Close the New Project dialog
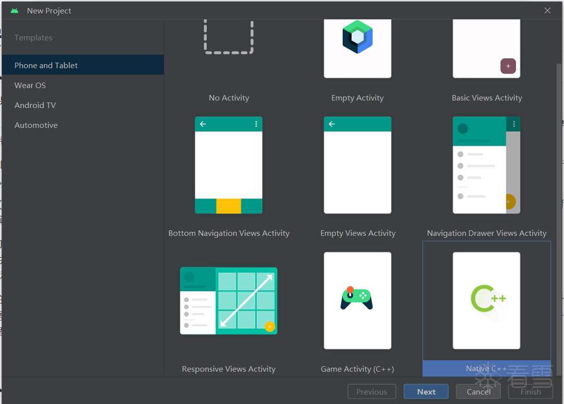The image size is (564, 404). pyautogui.click(x=548, y=10)
